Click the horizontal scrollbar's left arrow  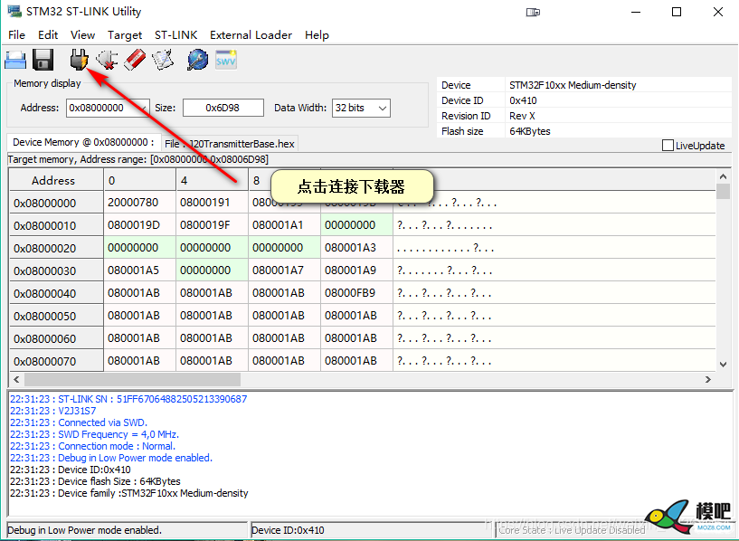(x=16, y=379)
